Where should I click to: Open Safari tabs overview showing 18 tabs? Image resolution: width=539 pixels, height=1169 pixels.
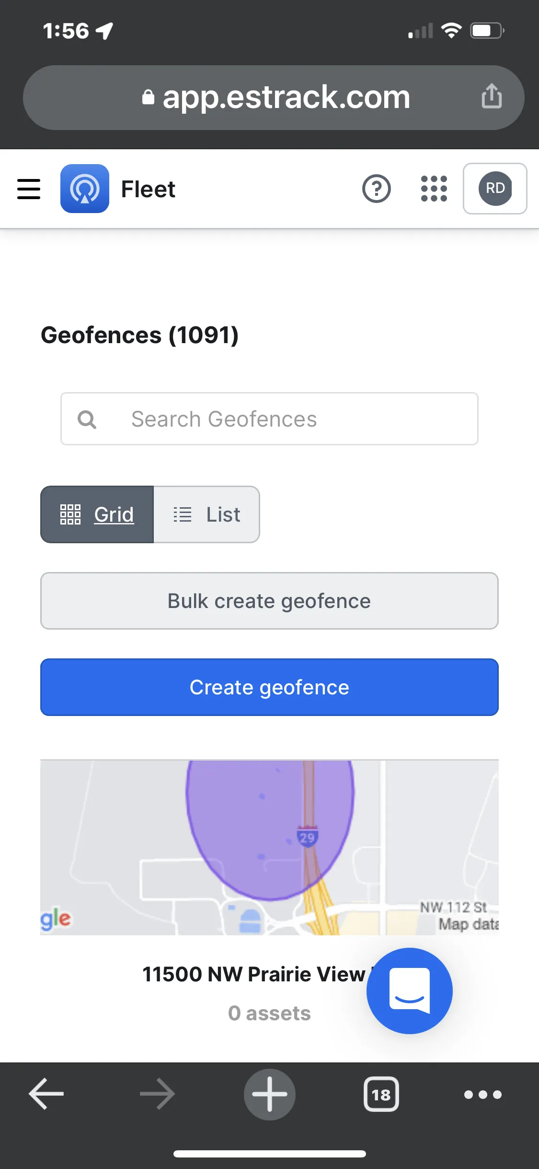[381, 1095]
